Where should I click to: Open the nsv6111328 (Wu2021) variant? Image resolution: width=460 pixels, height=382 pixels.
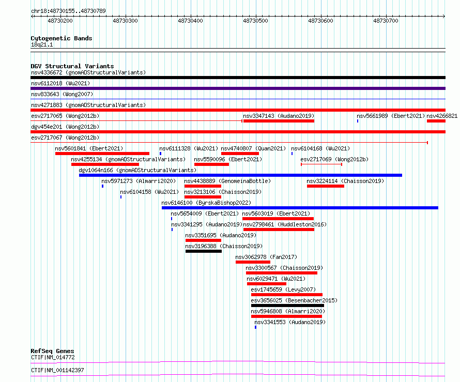point(189,148)
